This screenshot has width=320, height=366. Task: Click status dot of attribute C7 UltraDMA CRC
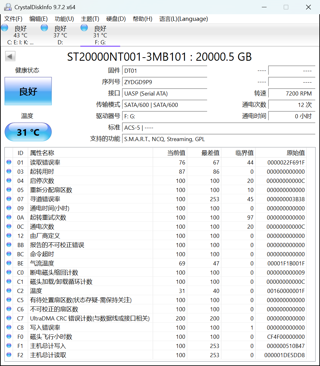pos(9,318)
